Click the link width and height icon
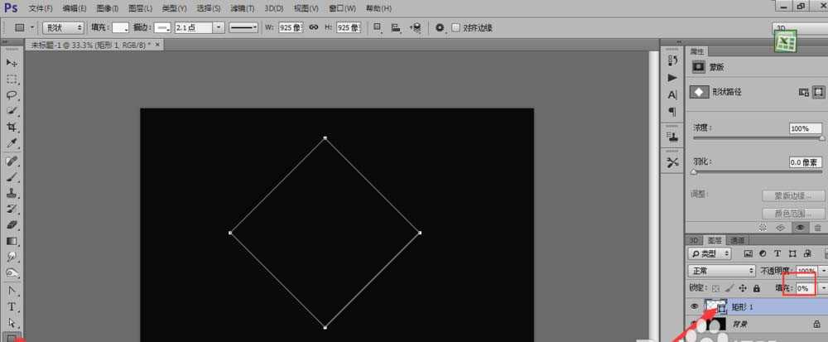This screenshot has height=342, width=828. [x=314, y=27]
